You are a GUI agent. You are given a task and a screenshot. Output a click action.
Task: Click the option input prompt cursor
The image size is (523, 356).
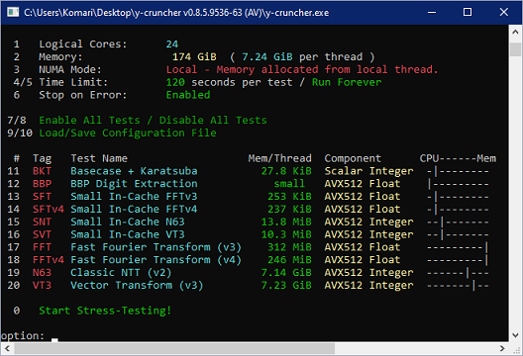54,339
